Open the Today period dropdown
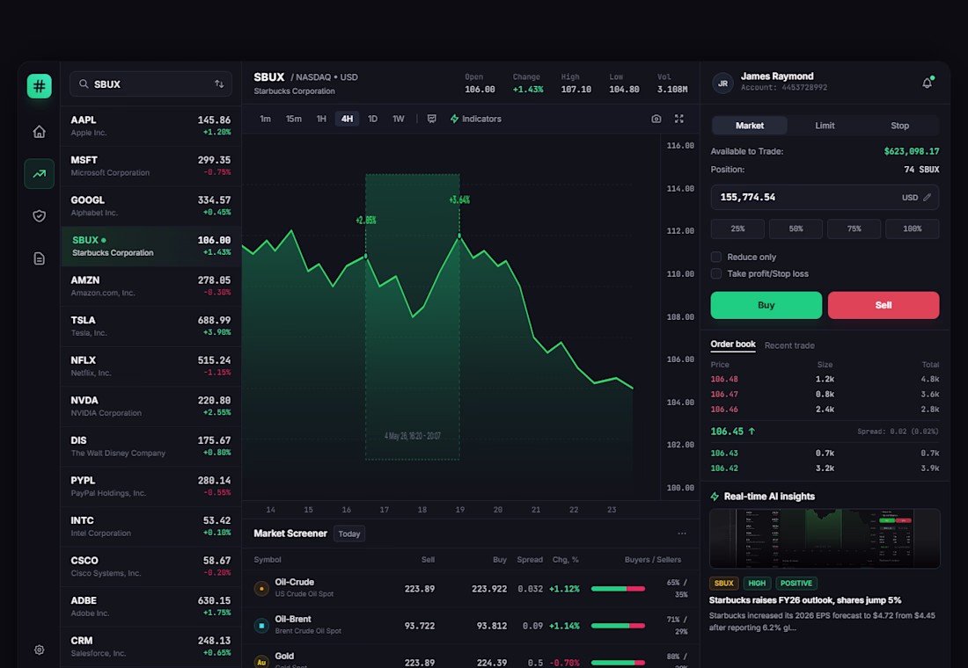This screenshot has width=968, height=668. [x=348, y=534]
